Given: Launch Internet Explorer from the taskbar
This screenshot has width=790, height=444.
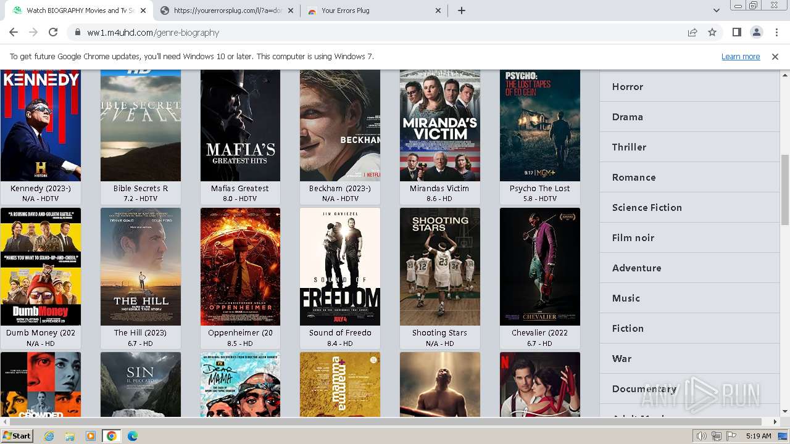Looking at the screenshot, I should 49,436.
